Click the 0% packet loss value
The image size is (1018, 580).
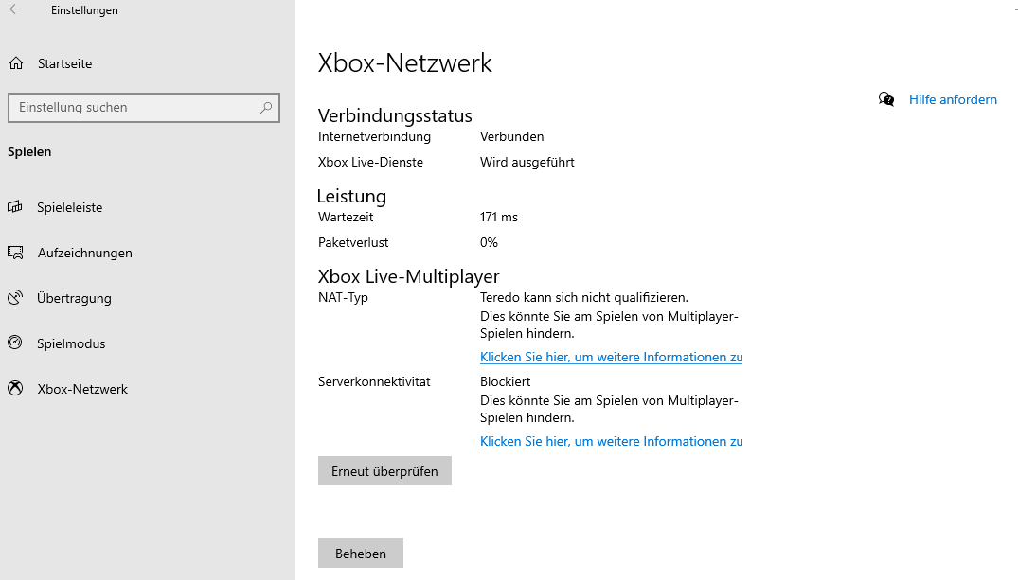click(489, 242)
